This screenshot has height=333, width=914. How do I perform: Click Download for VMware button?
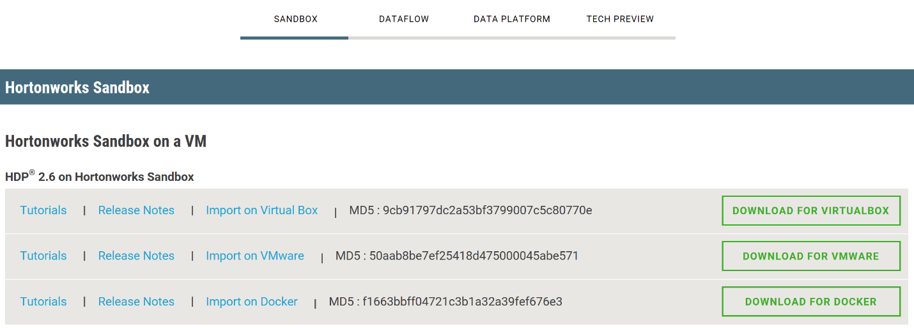811,256
